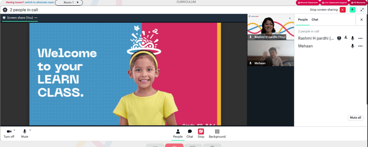Click Mehaan's video tile
Viewport: 368px width, 147px height.
[x=270, y=53]
